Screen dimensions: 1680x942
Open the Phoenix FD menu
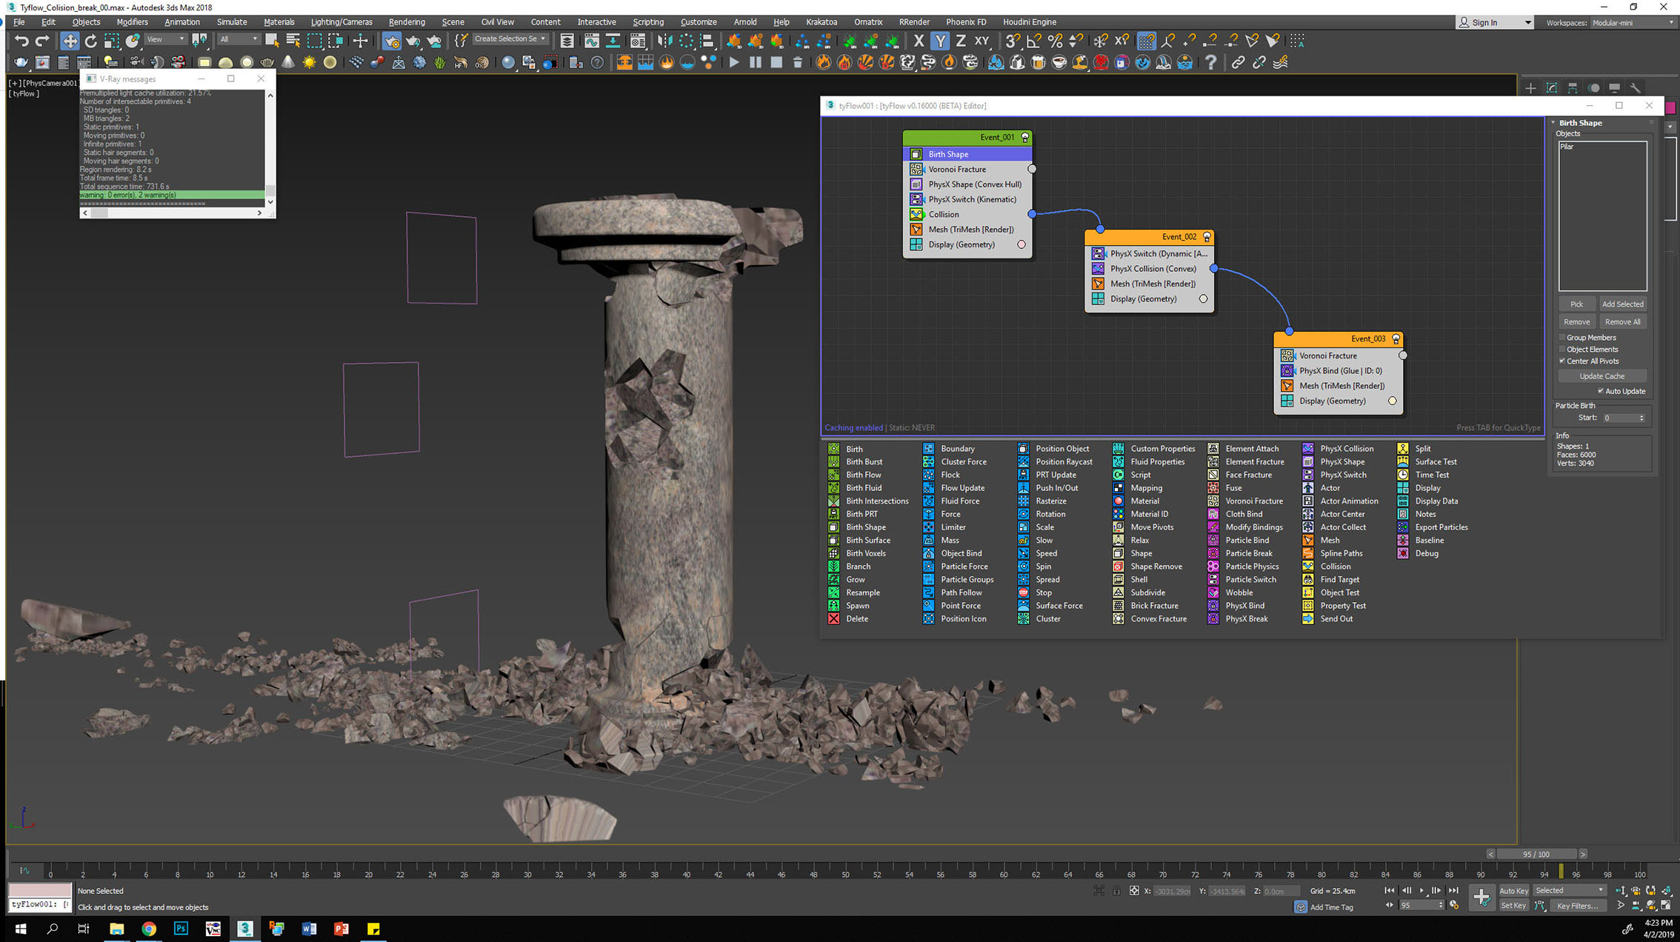[966, 22]
